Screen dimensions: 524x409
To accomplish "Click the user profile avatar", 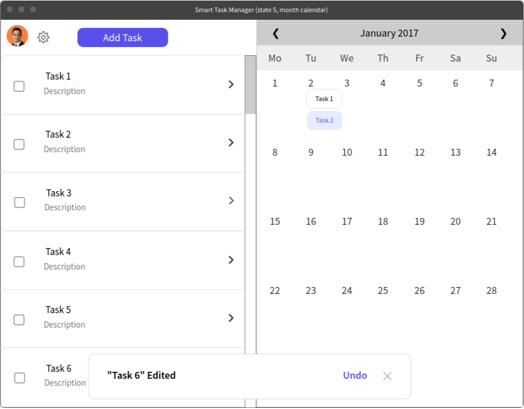I will pos(17,36).
